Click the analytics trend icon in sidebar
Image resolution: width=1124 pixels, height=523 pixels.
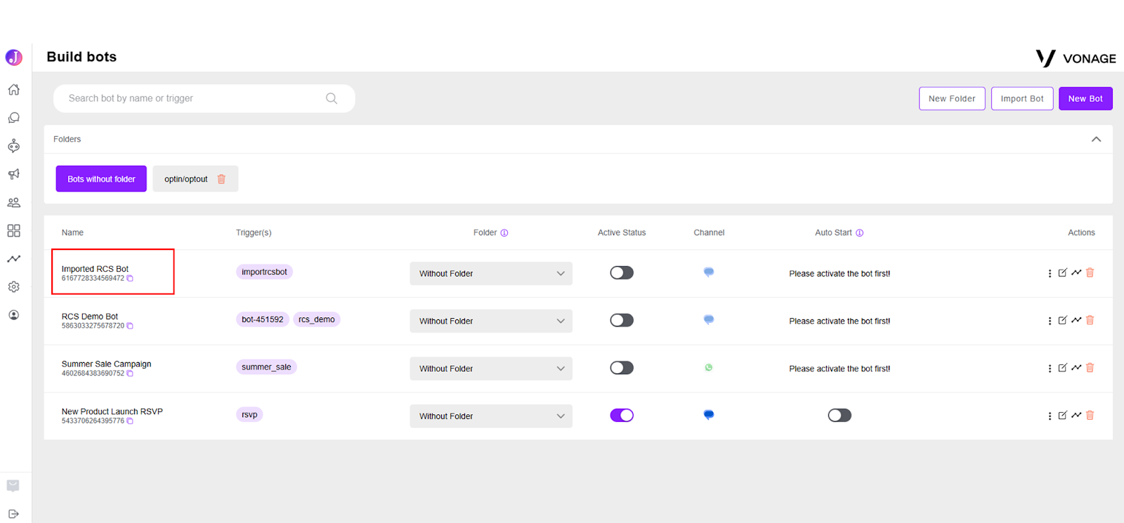pos(13,258)
